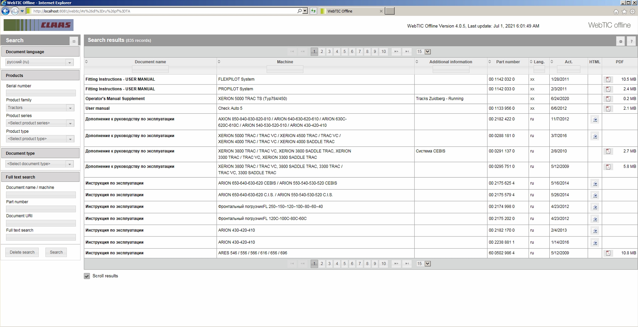The height and width of the screenshot is (327, 638).
Task: Go to page 3 in bottom pager
Action: tap(329, 263)
